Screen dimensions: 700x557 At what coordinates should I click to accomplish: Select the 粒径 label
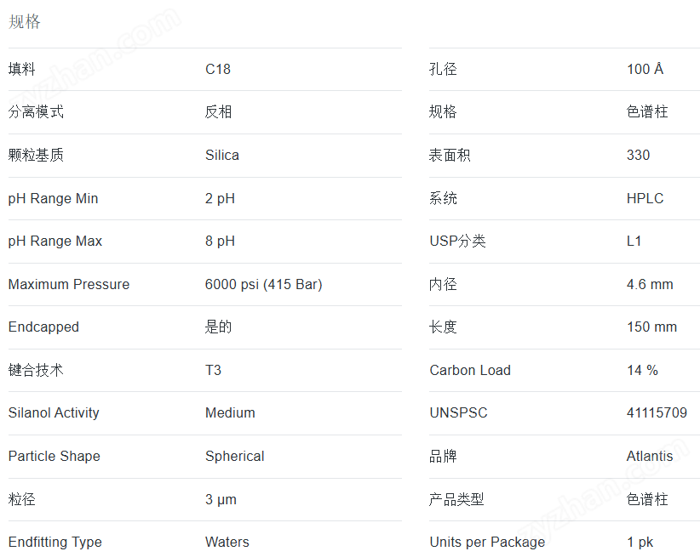[22, 499]
